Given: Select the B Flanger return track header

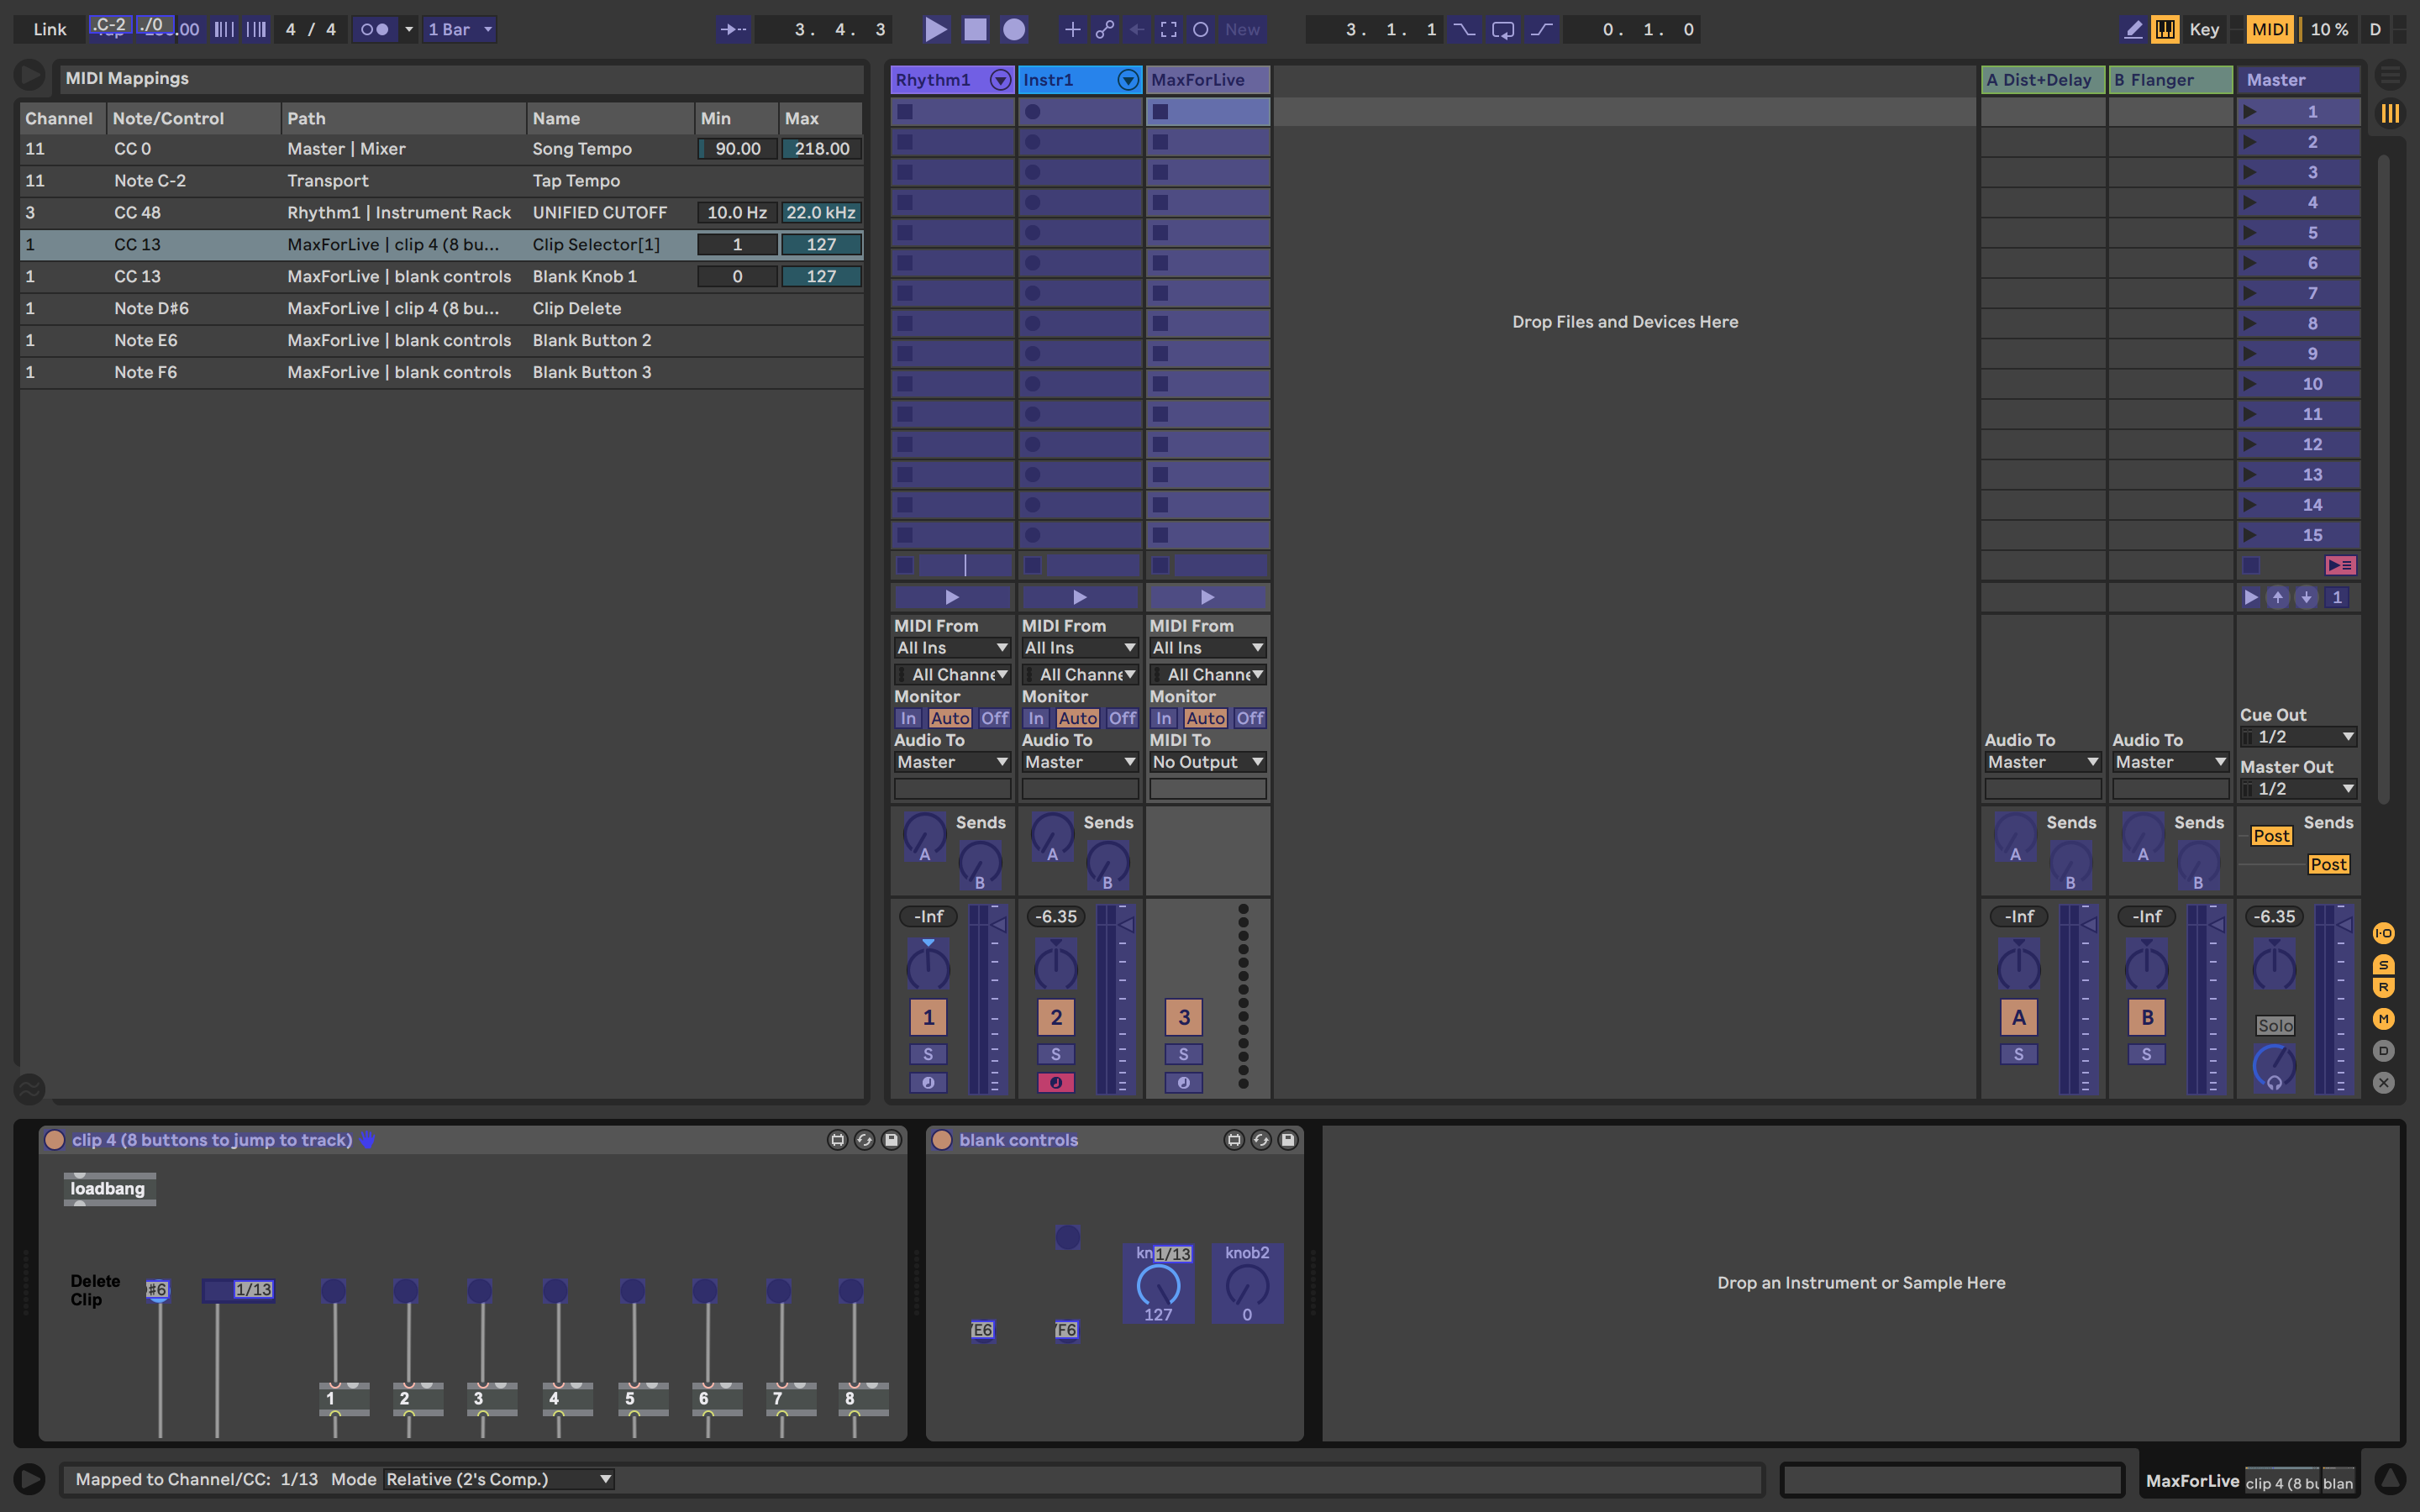Looking at the screenshot, I should click(x=2171, y=80).
